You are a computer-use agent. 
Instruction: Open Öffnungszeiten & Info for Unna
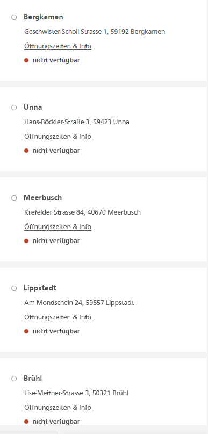click(x=58, y=137)
